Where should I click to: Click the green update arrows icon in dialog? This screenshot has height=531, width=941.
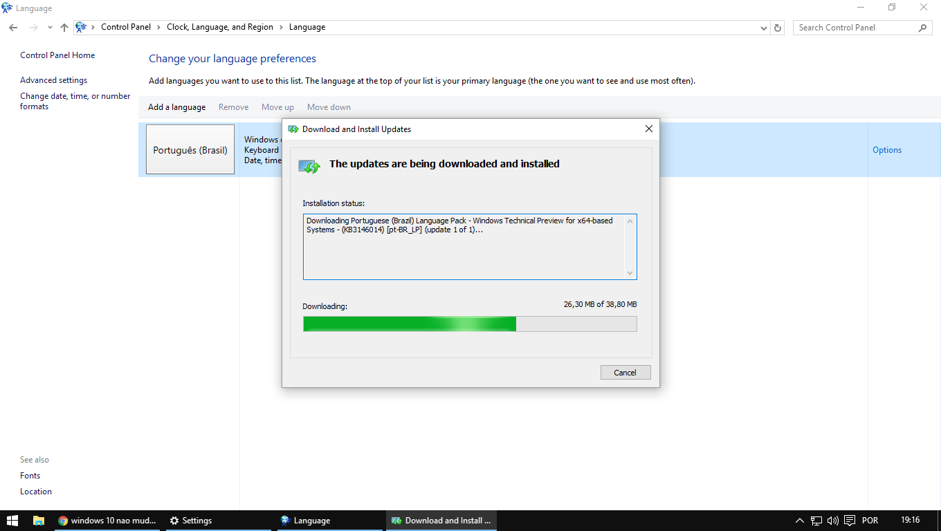click(x=309, y=166)
